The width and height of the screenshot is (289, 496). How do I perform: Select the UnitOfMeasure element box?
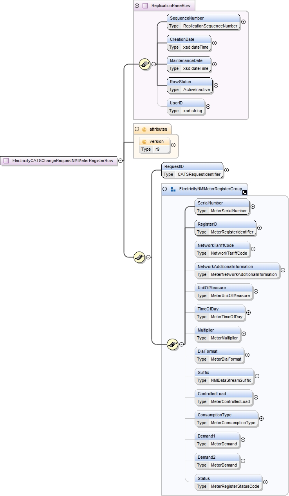pyautogui.click(x=224, y=292)
